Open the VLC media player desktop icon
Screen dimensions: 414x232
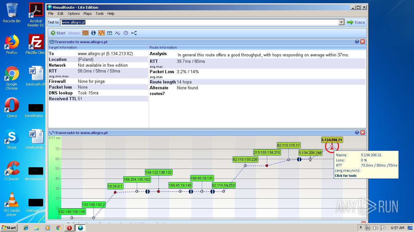[12, 205]
